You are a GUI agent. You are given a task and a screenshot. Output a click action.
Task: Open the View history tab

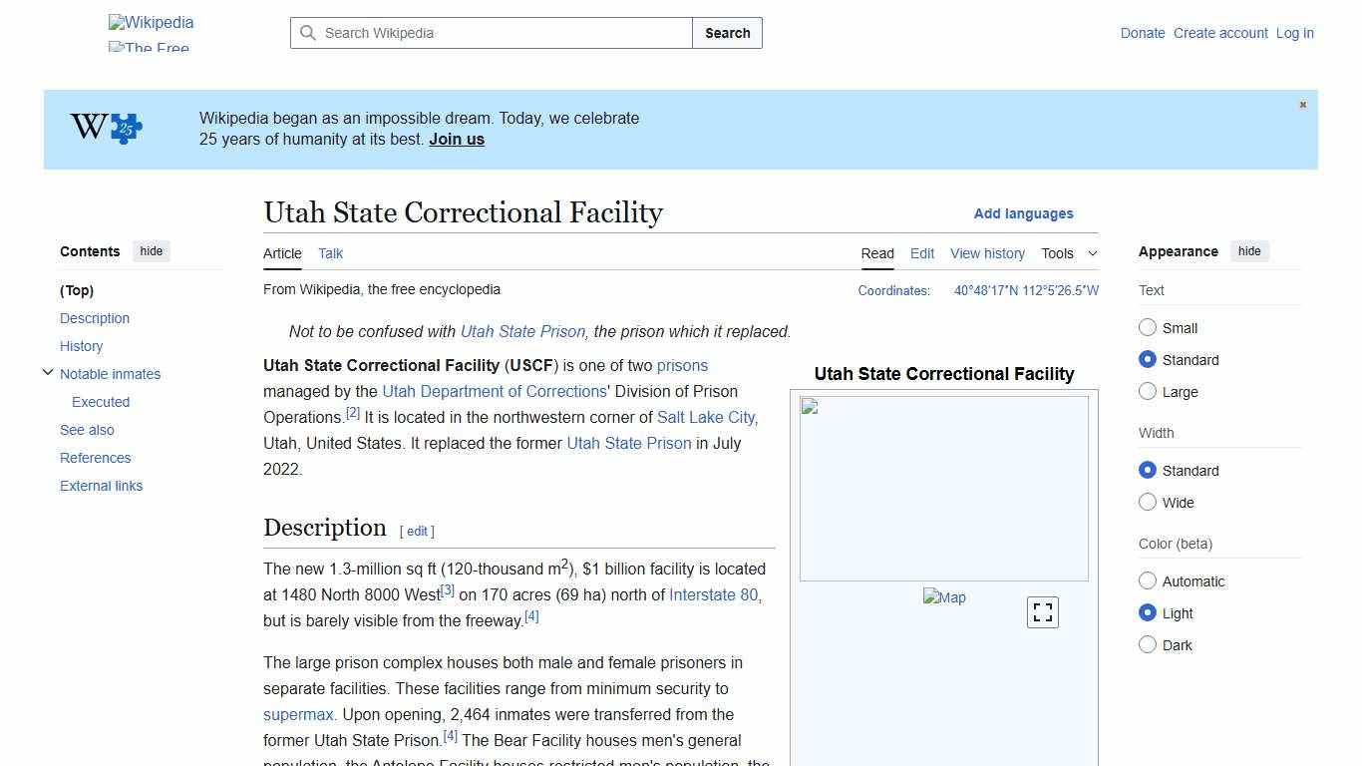(x=987, y=253)
